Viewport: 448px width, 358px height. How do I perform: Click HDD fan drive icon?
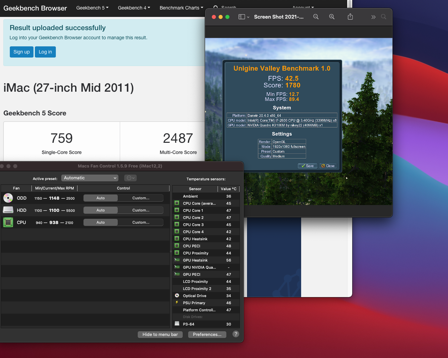[x=8, y=210]
